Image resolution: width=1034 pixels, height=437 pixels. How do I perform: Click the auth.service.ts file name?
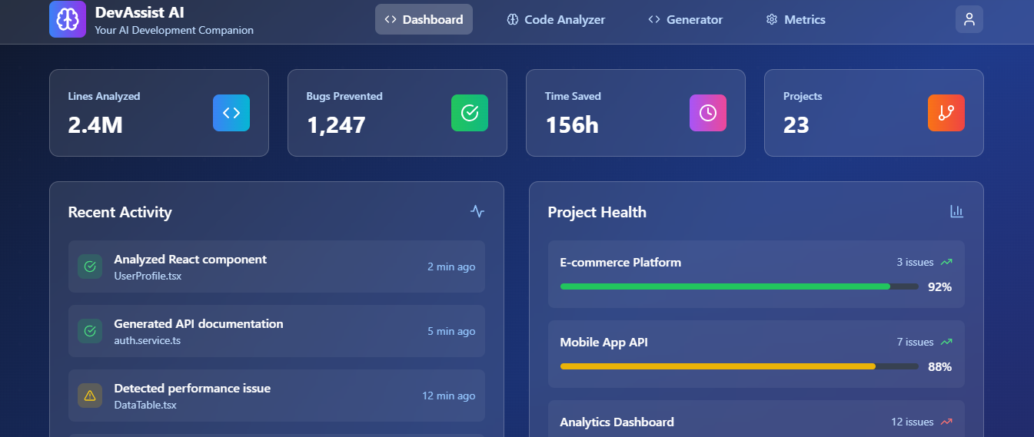pos(147,340)
